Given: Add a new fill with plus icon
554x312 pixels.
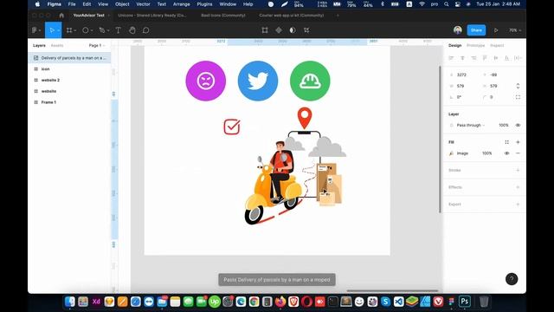Looking at the screenshot, I should (518, 142).
